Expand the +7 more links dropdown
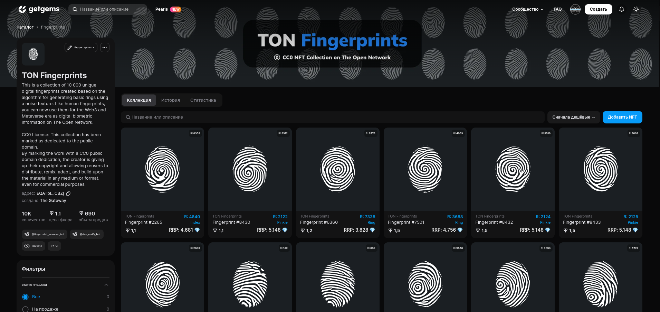The image size is (660, 312). tap(55, 246)
